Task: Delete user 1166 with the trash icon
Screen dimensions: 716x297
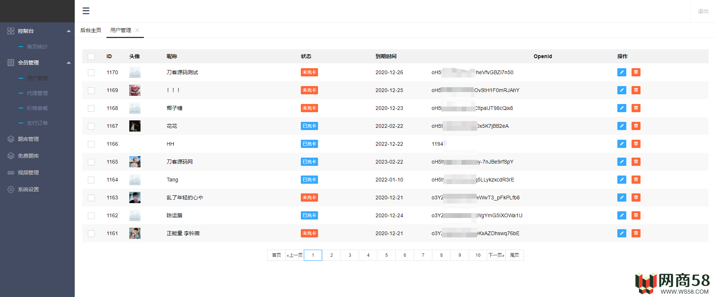Action: (636, 144)
